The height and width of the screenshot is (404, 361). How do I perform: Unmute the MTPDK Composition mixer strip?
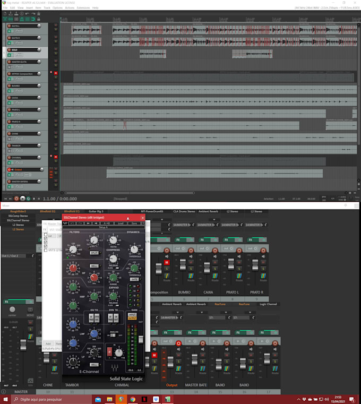(x=167, y=263)
